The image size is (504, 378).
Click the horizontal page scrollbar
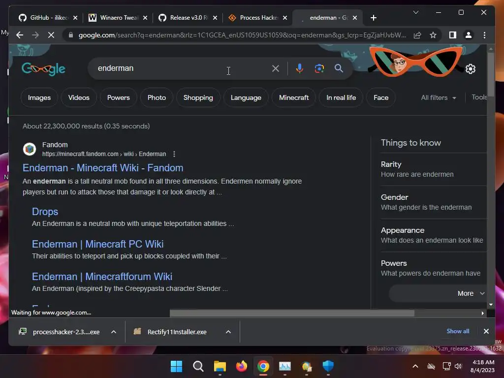tap(292, 313)
